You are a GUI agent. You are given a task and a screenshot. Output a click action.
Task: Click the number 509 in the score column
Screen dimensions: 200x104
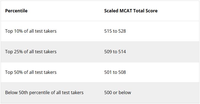108,52
